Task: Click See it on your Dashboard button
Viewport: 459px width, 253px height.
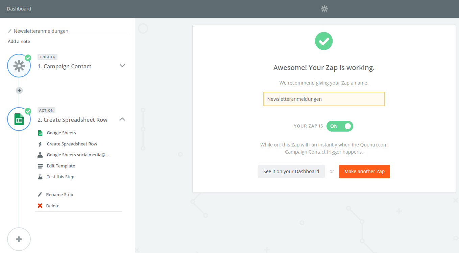Action: (291, 171)
